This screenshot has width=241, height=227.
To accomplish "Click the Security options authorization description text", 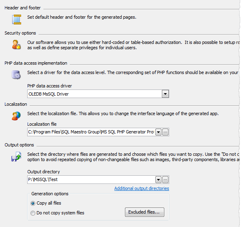I will (133, 45).
